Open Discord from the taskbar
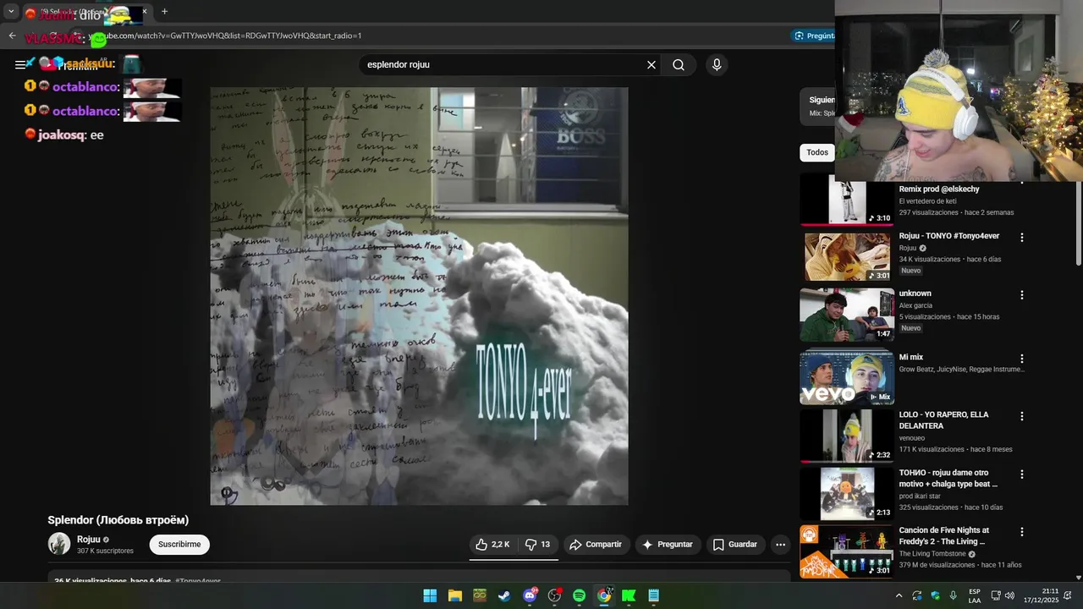The width and height of the screenshot is (1083, 609). pyautogui.click(x=530, y=595)
